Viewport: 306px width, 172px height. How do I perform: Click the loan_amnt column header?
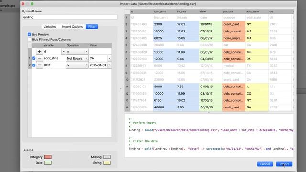tap(164, 11)
